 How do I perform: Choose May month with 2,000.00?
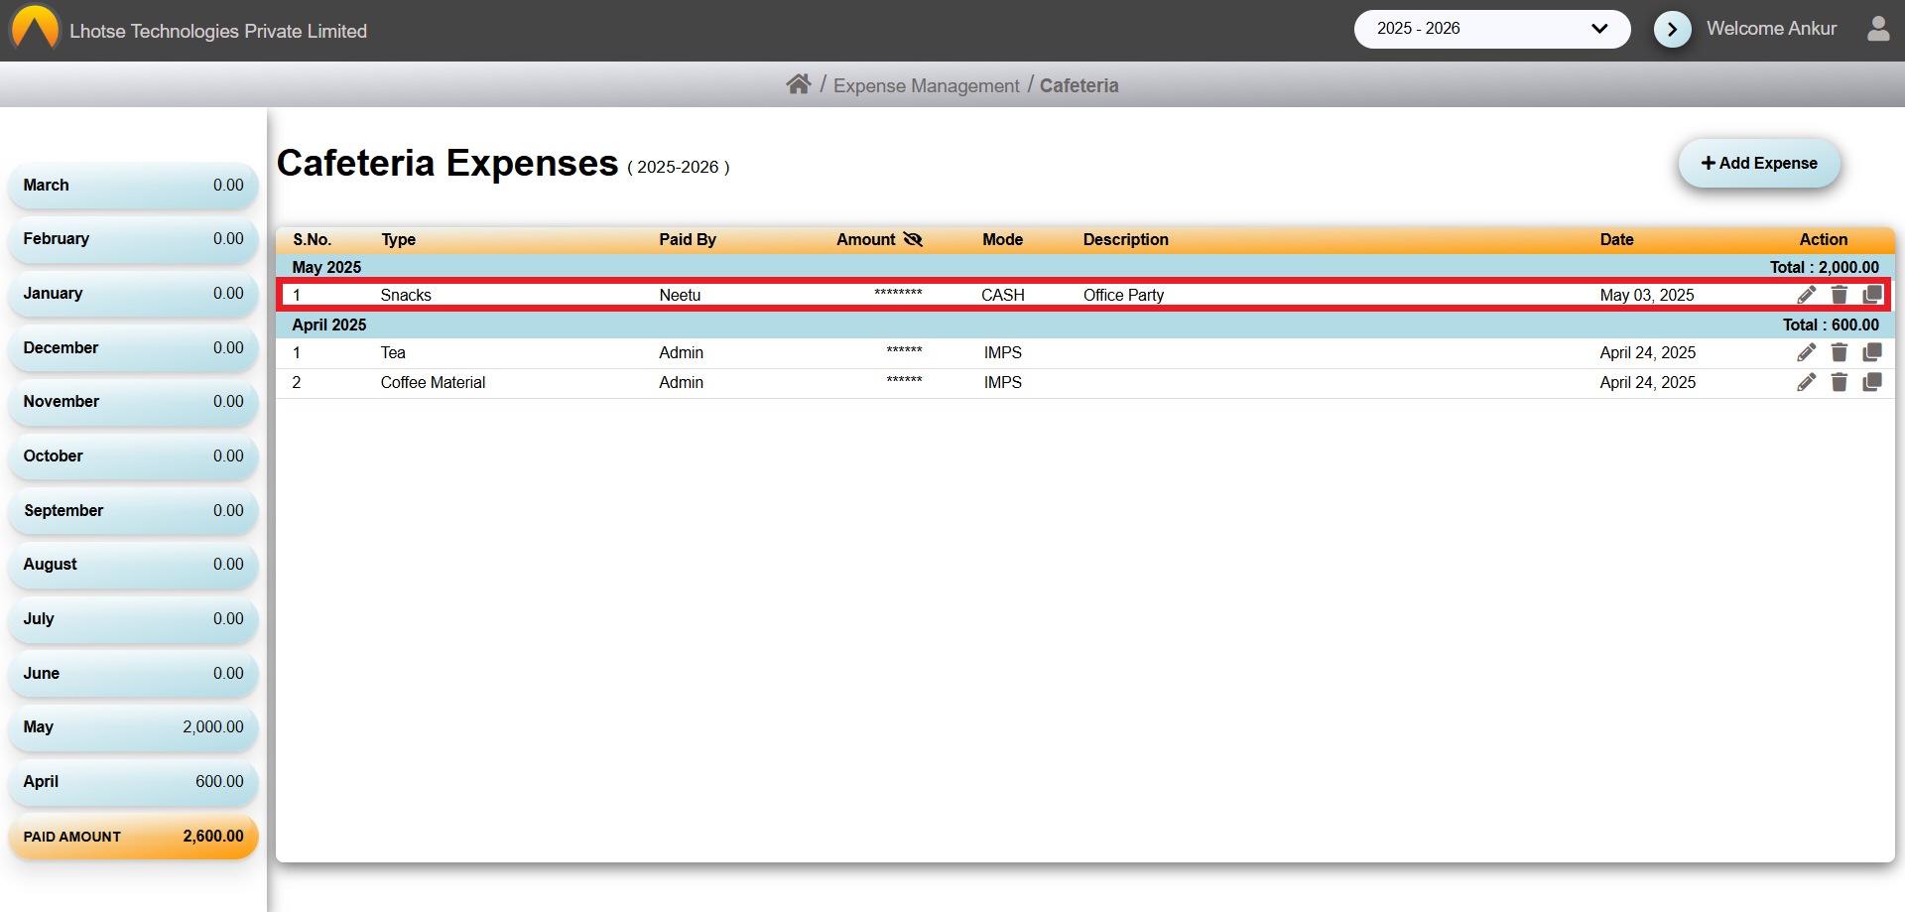133,727
